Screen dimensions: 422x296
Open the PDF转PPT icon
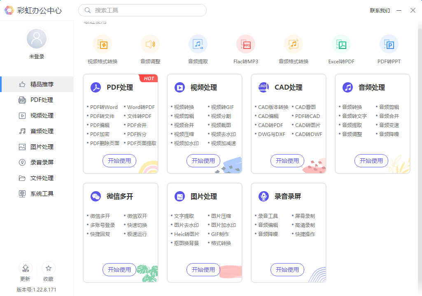point(389,44)
